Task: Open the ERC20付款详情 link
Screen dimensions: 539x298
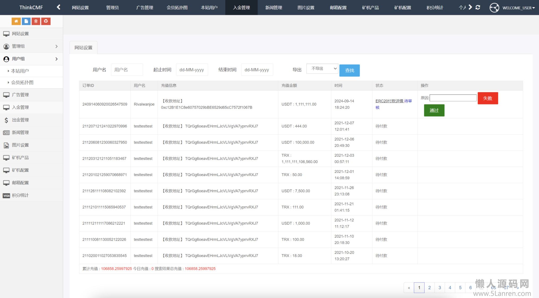Action: coord(389,101)
